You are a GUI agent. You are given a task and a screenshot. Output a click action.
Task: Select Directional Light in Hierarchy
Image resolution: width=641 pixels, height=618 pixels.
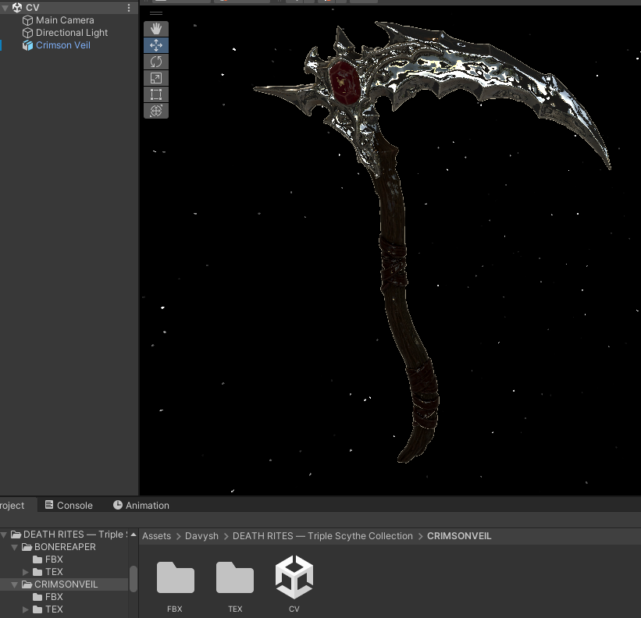[x=72, y=33]
